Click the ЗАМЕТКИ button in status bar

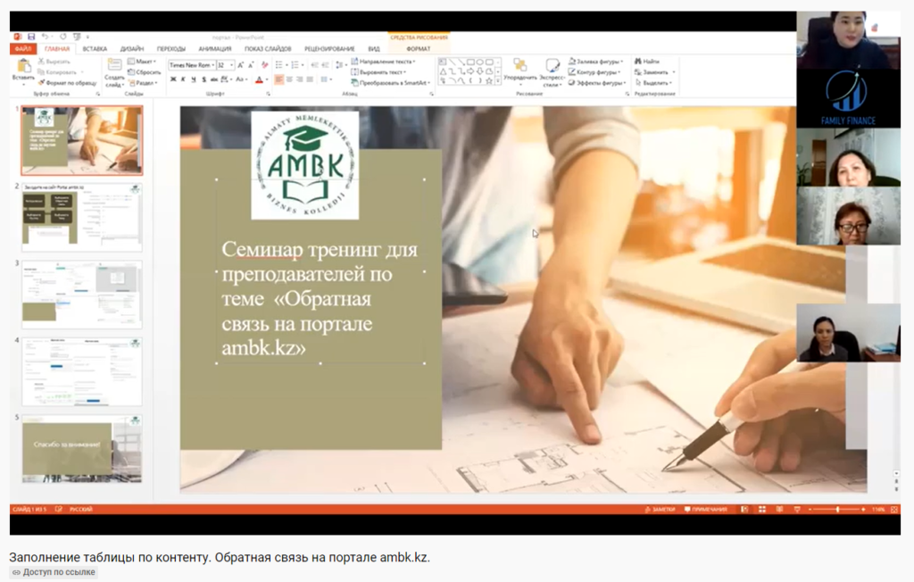[x=659, y=509]
